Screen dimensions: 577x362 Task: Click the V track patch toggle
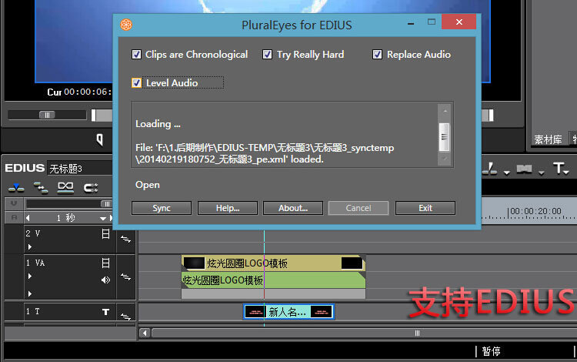pyautogui.click(x=14, y=203)
